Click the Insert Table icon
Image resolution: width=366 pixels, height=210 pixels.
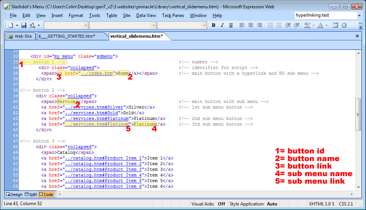click(335, 25)
